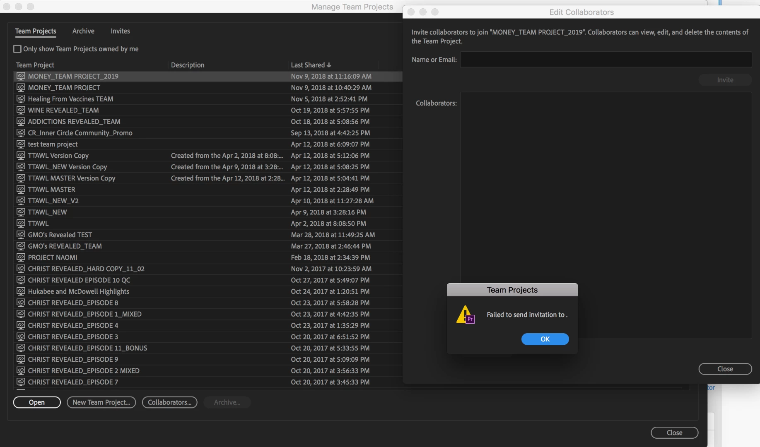Click icon beside CR_Inner Circle Community_Promo
The width and height of the screenshot is (760, 447).
(21, 133)
